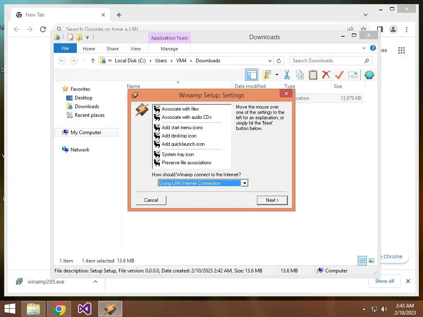The width and height of the screenshot is (423, 317).
Task: Click Cancel in Winamp Setup
Action: (x=151, y=200)
